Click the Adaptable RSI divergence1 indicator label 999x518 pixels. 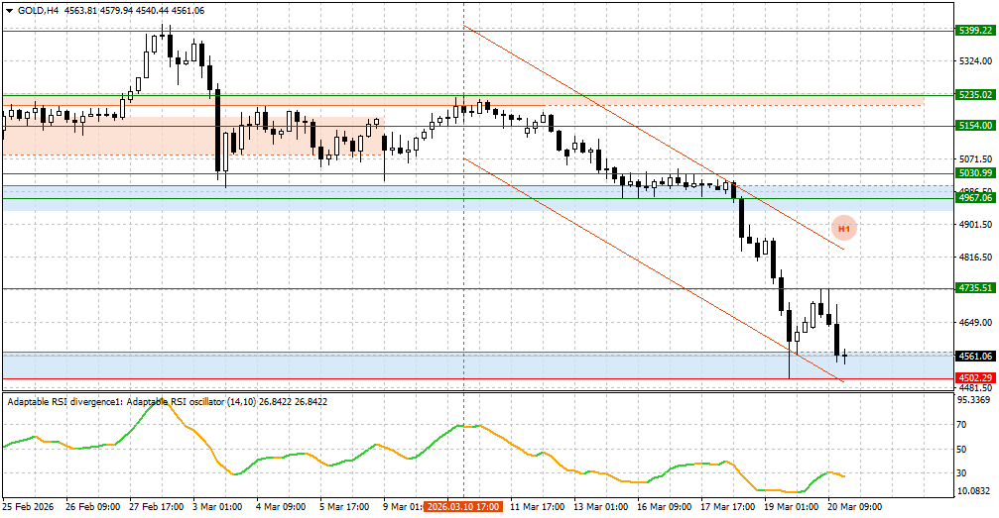coord(167,401)
